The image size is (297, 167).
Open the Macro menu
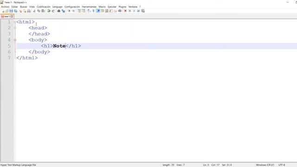(x=102, y=7)
